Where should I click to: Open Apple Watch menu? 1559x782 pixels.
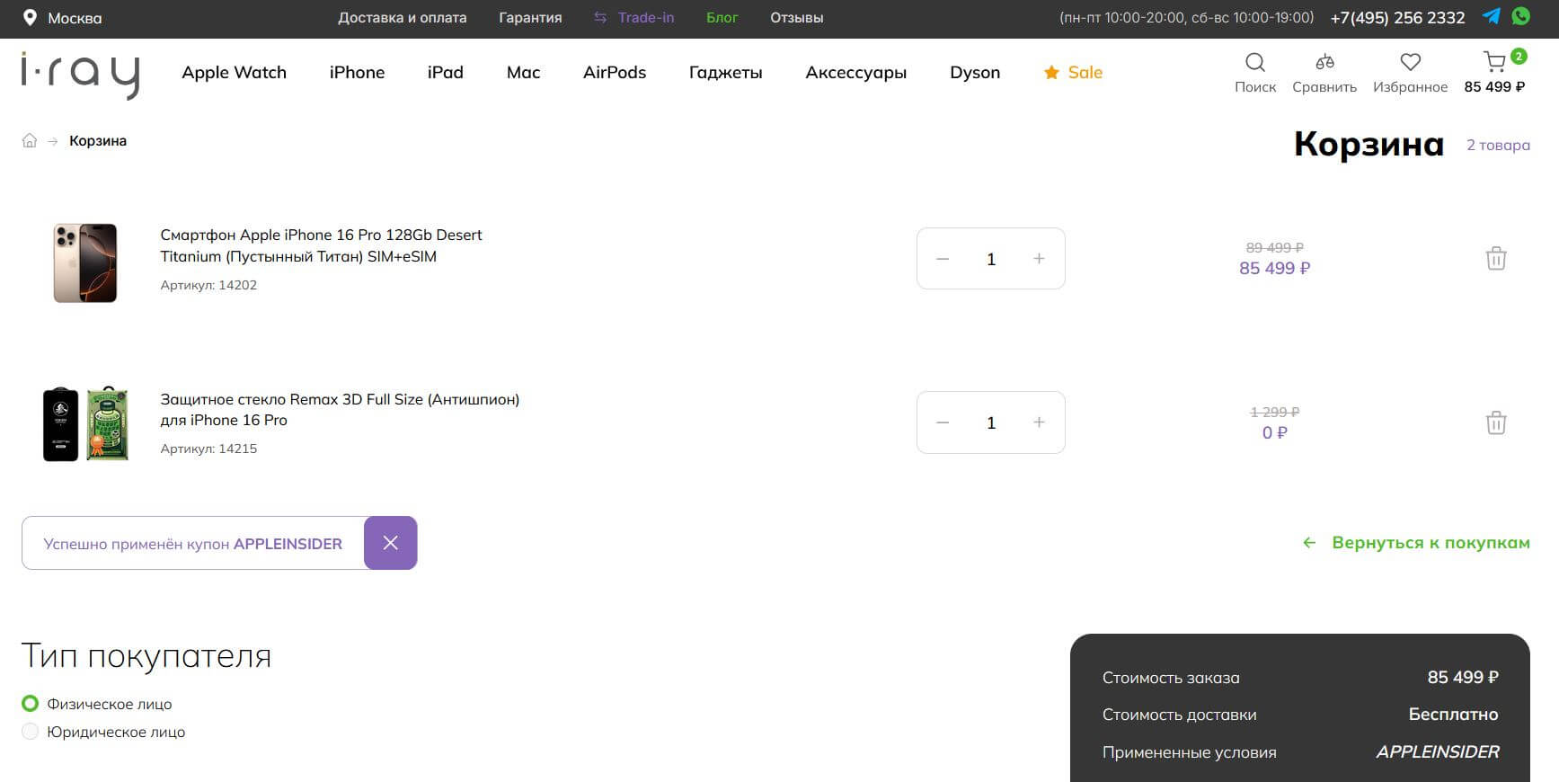pos(234,73)
